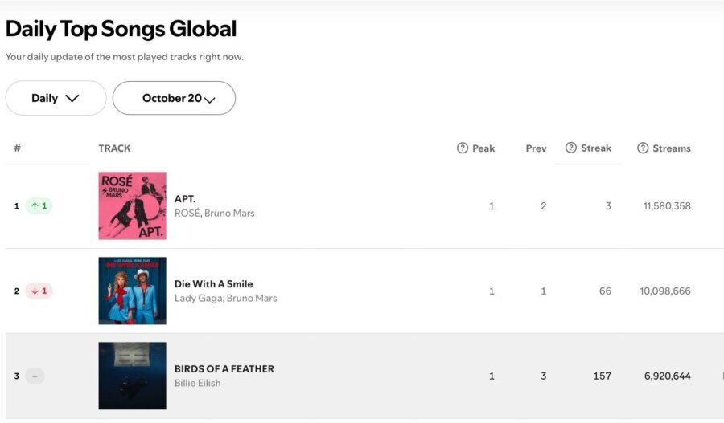Open the Daily frequency dropdown
This screenshot has height=423, width=724.
56,98
